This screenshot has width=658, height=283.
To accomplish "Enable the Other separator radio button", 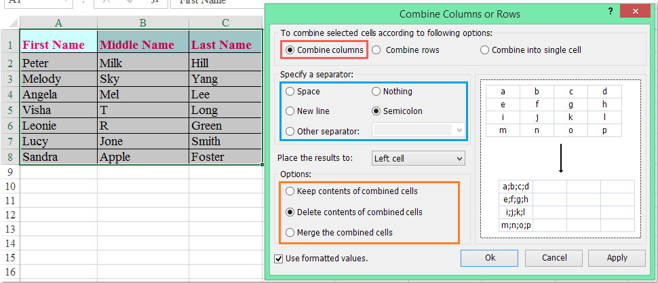I will (291, 131).
